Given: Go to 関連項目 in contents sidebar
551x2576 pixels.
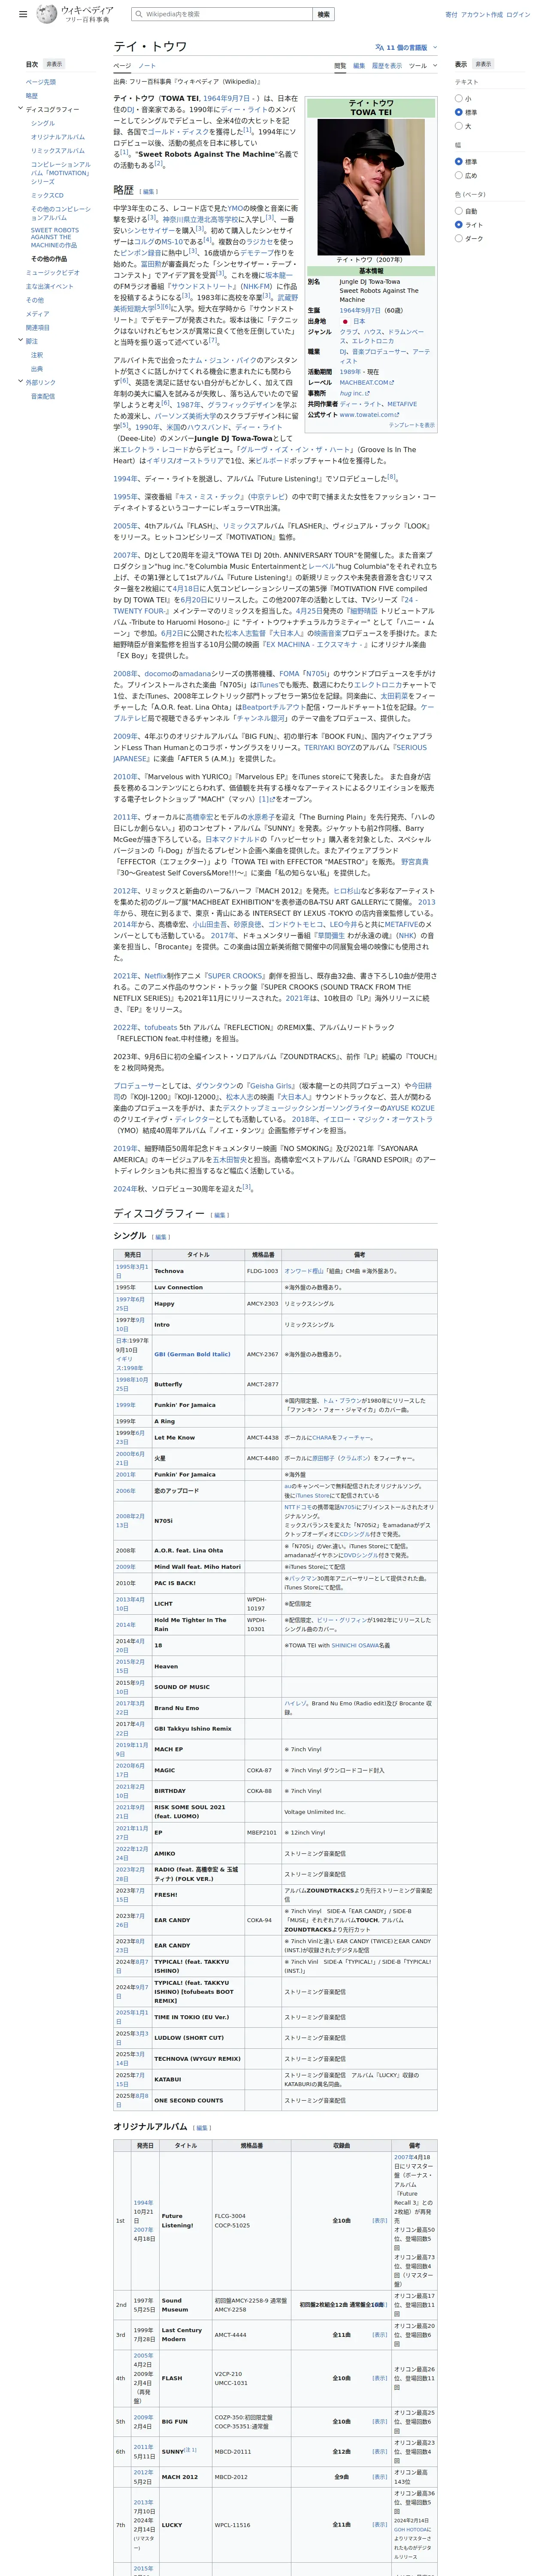Looking at the screenshot, I should (38, 327).
